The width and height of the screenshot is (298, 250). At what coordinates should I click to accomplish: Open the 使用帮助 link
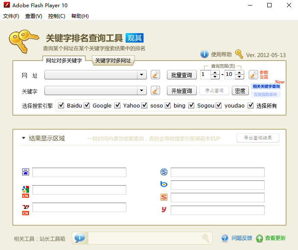(222, 54)
